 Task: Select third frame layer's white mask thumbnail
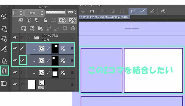(x=55, y=73)
